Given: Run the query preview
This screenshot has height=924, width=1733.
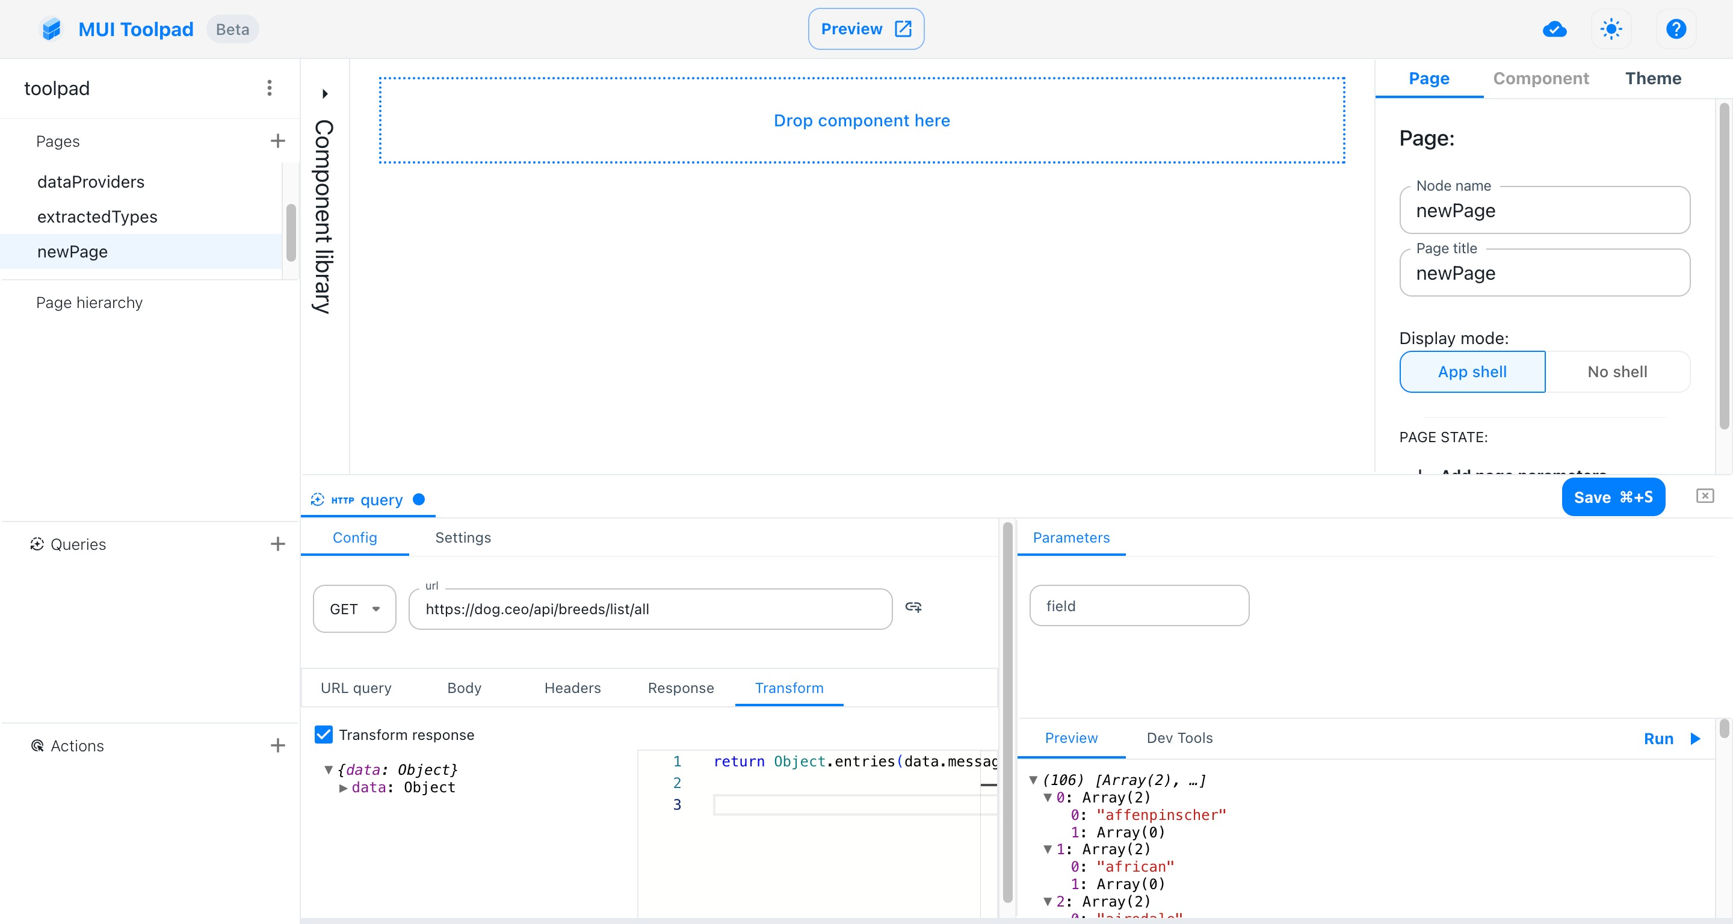Looking at the screenshot, I should [1670, 738].
